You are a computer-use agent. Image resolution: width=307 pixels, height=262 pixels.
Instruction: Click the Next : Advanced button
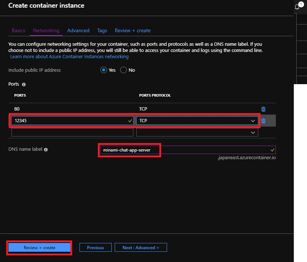[141, 248]
